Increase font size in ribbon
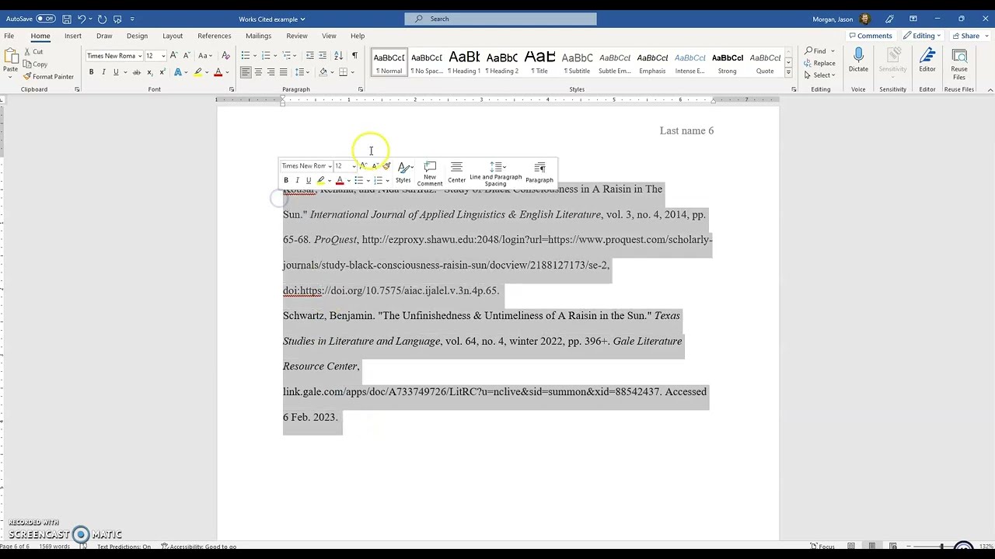The width and height of the screenshot is (995, 559). tap(173, 56)
